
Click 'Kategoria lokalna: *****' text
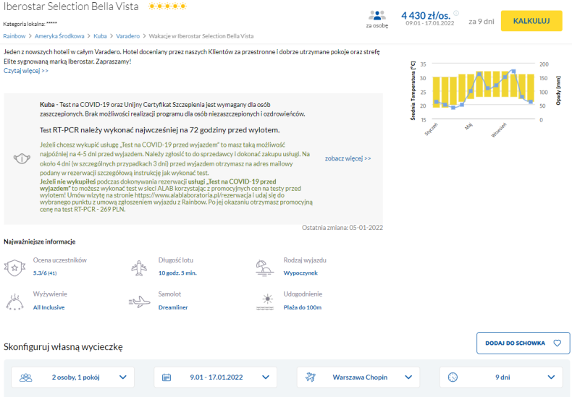(30, 24)
